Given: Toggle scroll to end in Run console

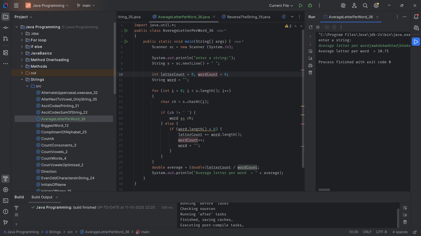Looking at the screenshot, I should pos(310,58).
